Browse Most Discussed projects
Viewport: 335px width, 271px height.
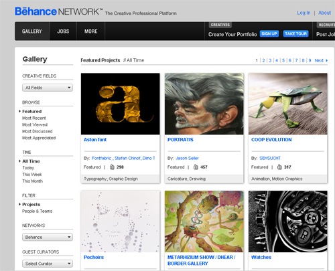38,131
